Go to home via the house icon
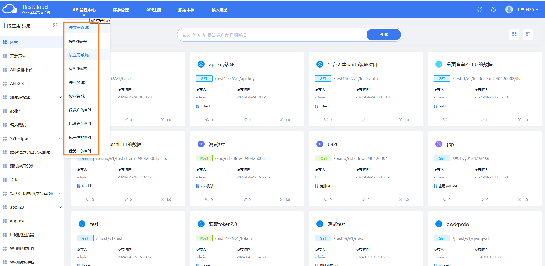The image size is (545, 266). 479,9
